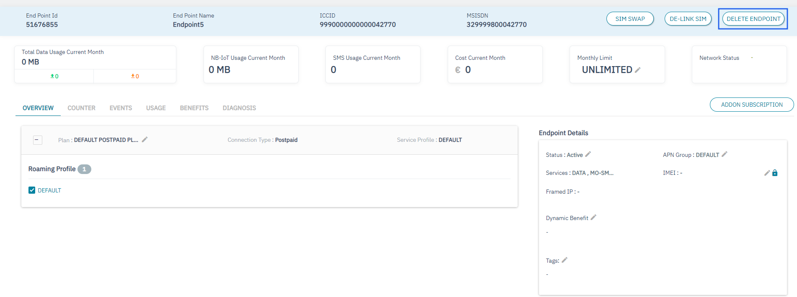The width and height of the screenshot is (797, 297).
Task: Open ADDON SUBSCRIPTION
Action: (751, 105)
